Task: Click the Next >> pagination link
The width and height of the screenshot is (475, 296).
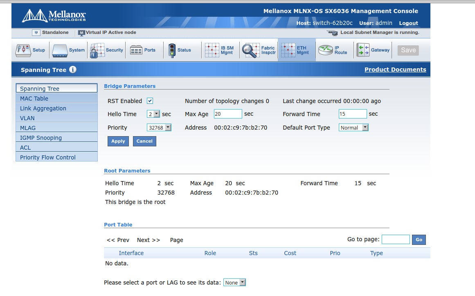Action: click(149, 240)
